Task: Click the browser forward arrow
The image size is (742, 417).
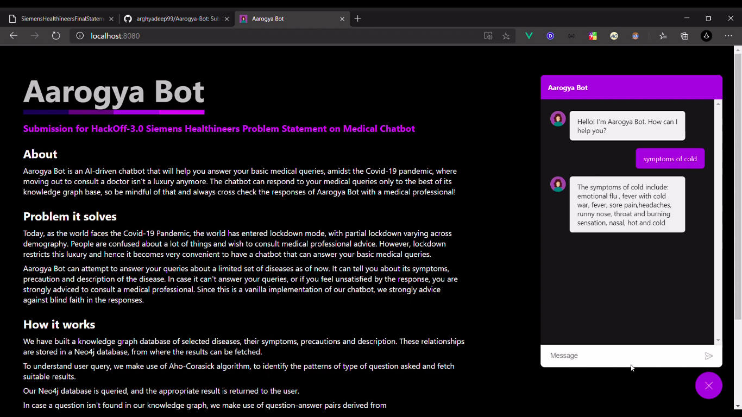Action: (x=35, y=36)
